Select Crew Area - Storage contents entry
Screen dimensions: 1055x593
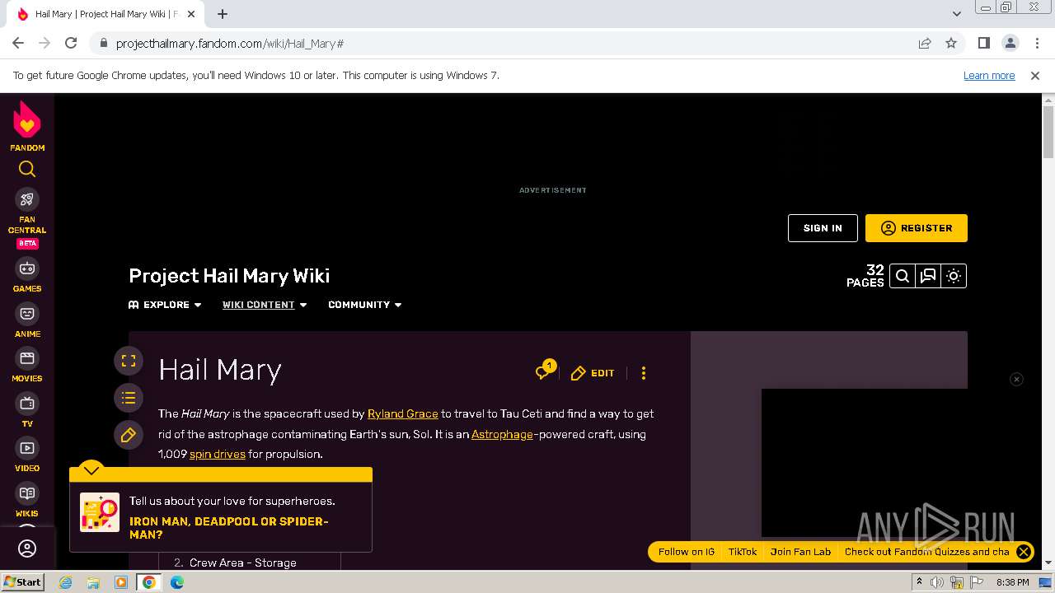coord(243,563)
